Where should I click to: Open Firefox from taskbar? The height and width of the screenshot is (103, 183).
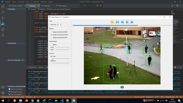pos(27,100)
